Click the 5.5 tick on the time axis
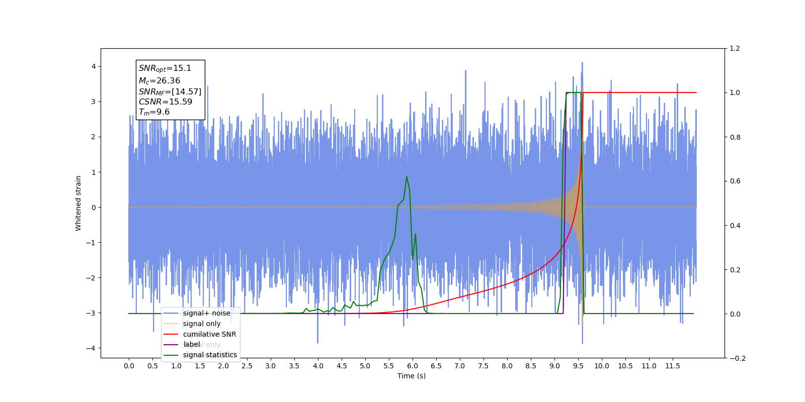Image resolution: width=805 pixels, height=402 pixels. pos(389,366)
